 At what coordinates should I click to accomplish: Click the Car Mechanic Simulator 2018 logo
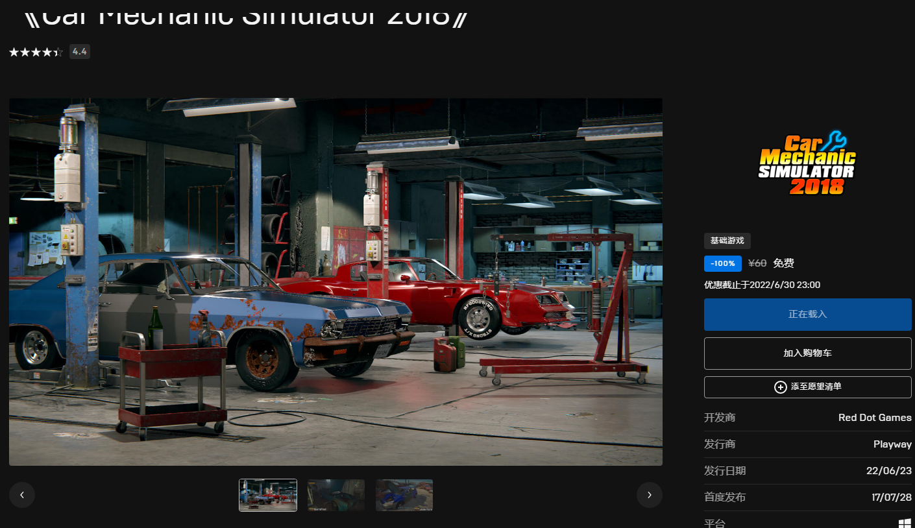(807, 163)
